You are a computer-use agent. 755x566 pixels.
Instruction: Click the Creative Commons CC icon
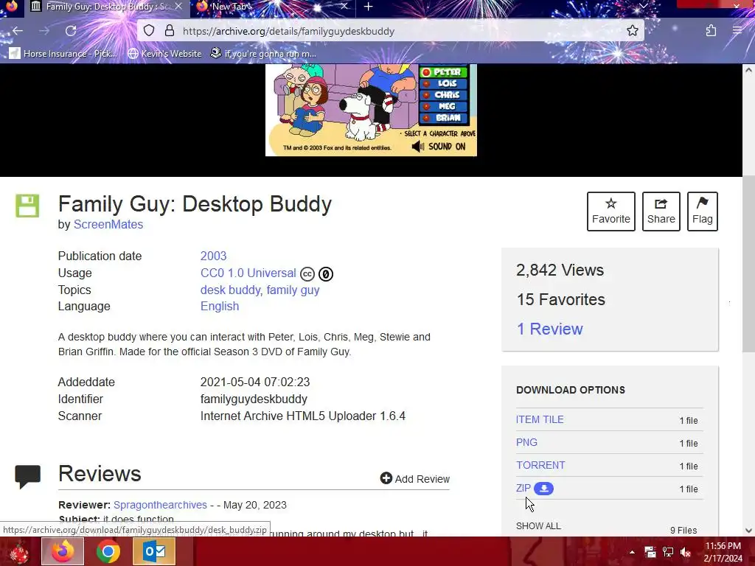307,274
